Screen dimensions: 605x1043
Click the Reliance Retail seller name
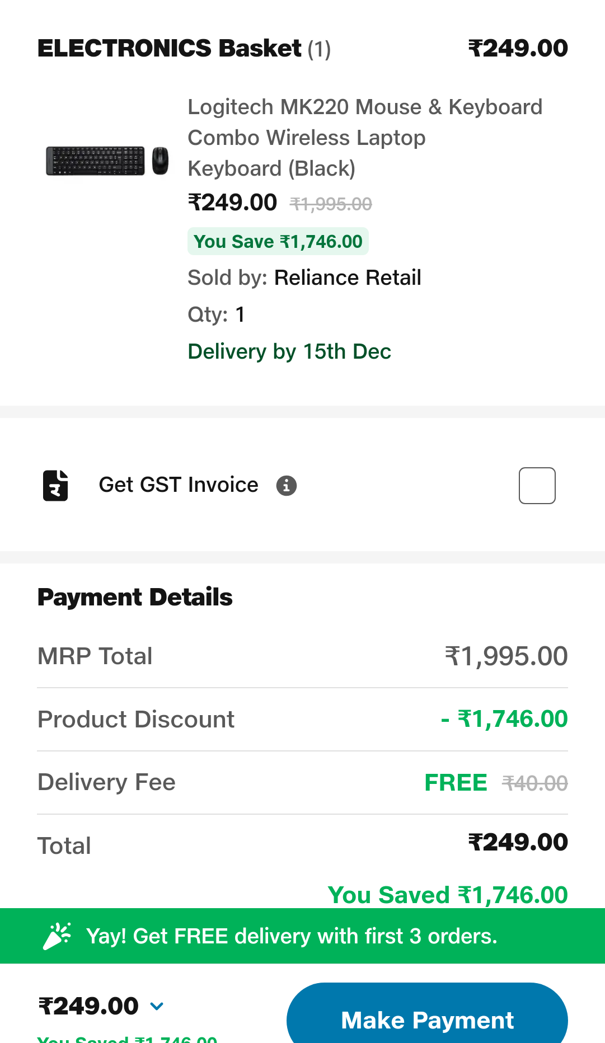tap(347, 278)
